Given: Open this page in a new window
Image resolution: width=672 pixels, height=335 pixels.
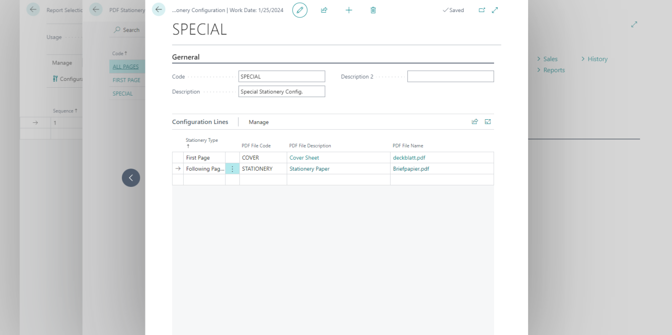Looking at the screenshot, I should (482, 10).
